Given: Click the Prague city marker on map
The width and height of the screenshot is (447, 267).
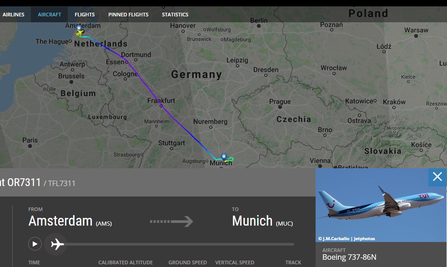Looking at the screenshot, I should click(x=280, y=107).
